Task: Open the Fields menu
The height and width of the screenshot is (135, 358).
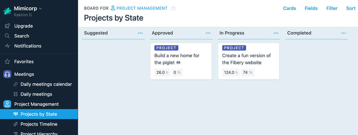Action: [311, 8]
